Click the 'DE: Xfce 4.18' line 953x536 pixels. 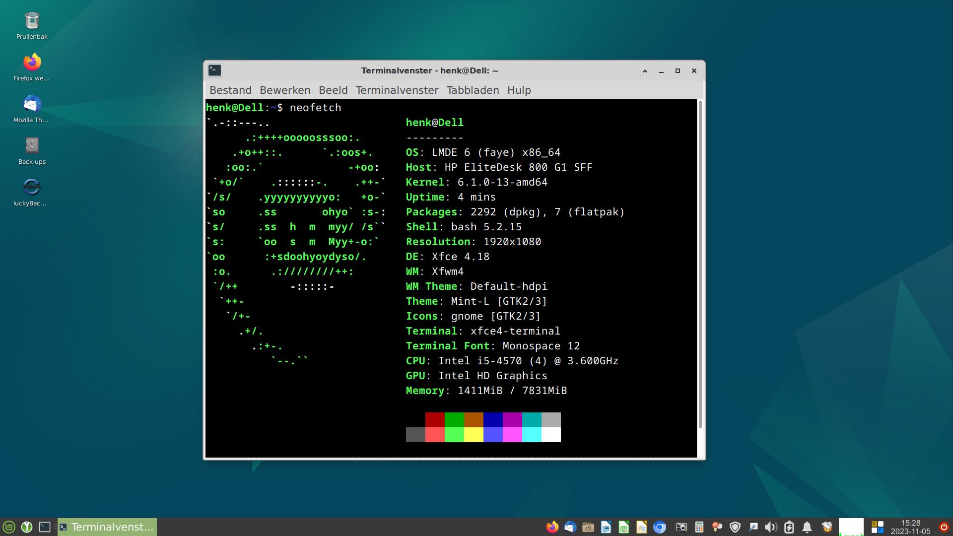pyautogui.click(x=447, y=257)
